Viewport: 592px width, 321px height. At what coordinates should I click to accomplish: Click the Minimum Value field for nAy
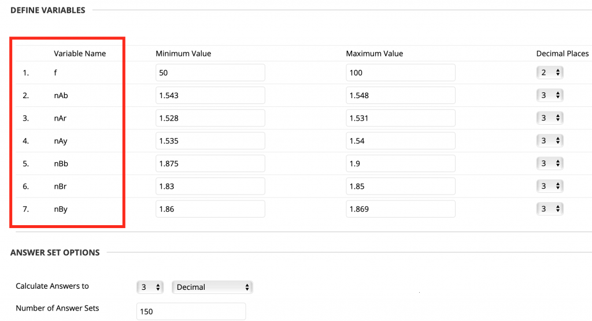(x=210, y=141)
